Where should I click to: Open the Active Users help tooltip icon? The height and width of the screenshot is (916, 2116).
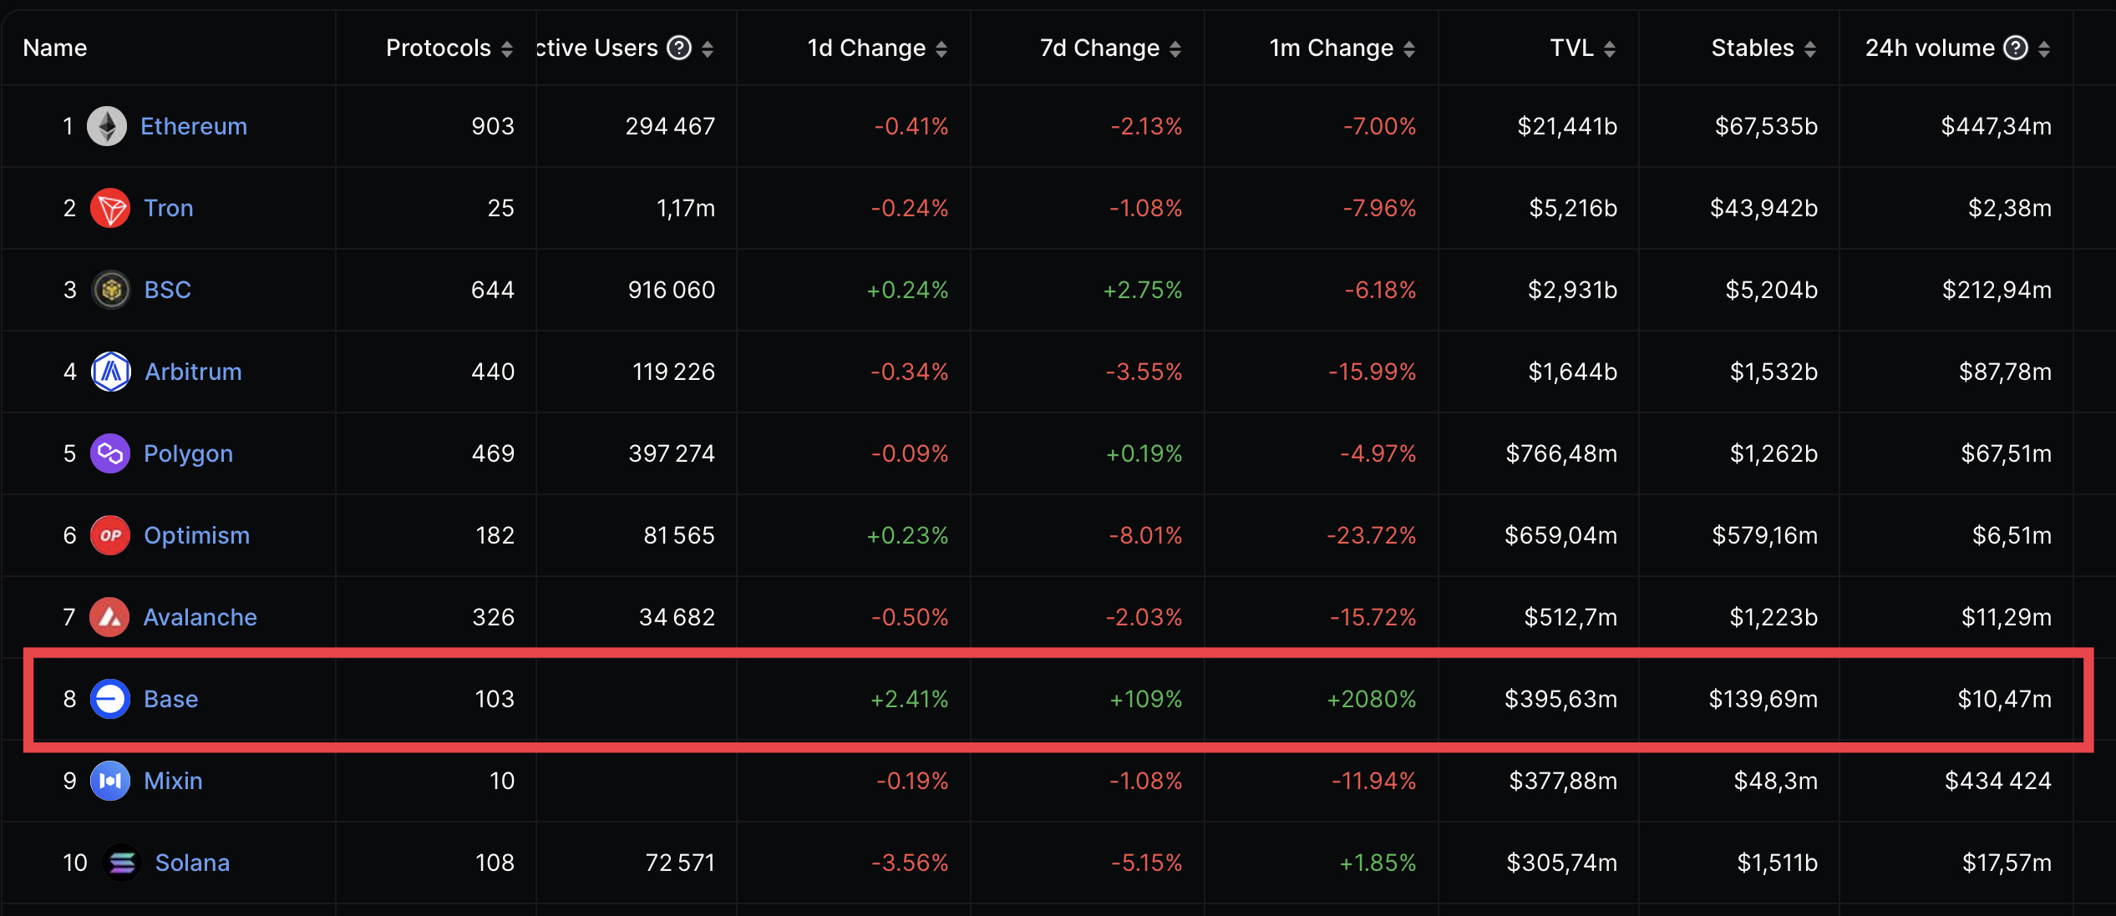tap(679, 48)
